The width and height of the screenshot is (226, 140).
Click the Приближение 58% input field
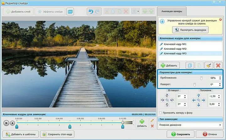214,78
